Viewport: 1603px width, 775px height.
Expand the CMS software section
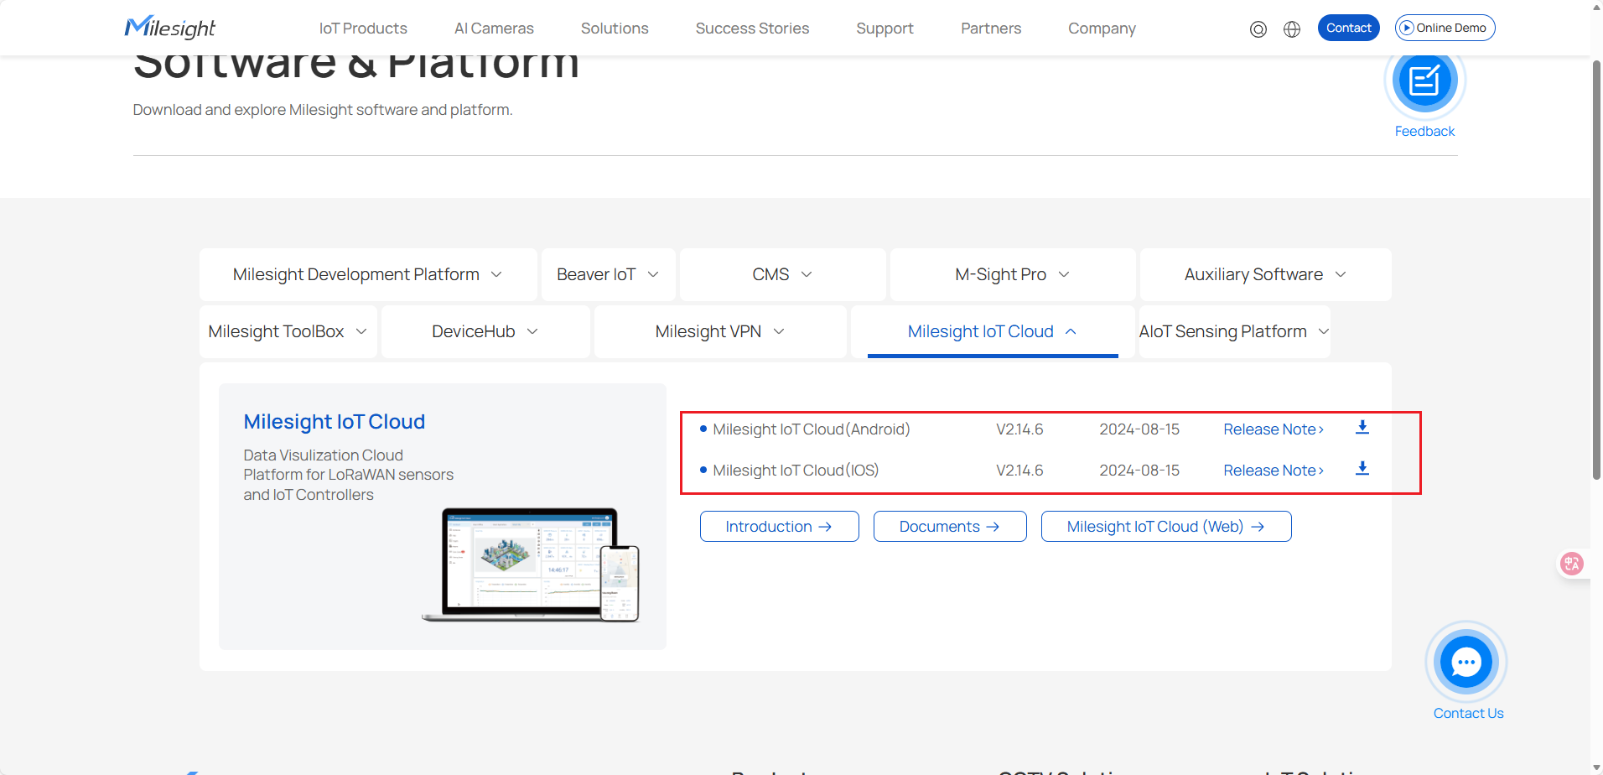(782, 275)
